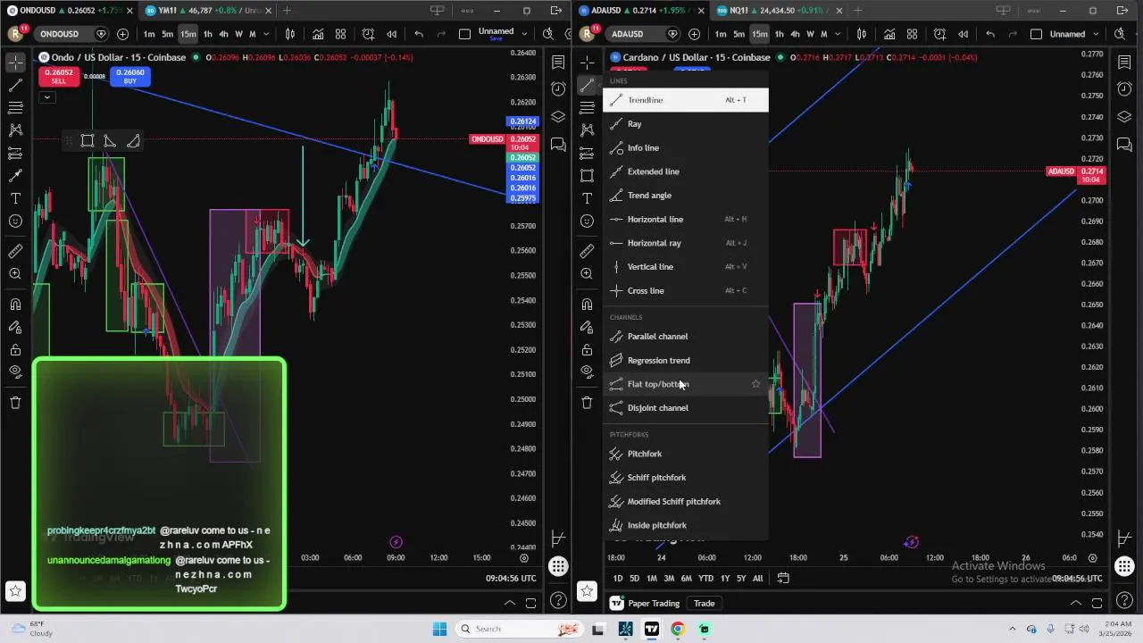
Task: Open Indicators in ONDOUSD window
Action: pyautogui.click(x=317, y=34)
